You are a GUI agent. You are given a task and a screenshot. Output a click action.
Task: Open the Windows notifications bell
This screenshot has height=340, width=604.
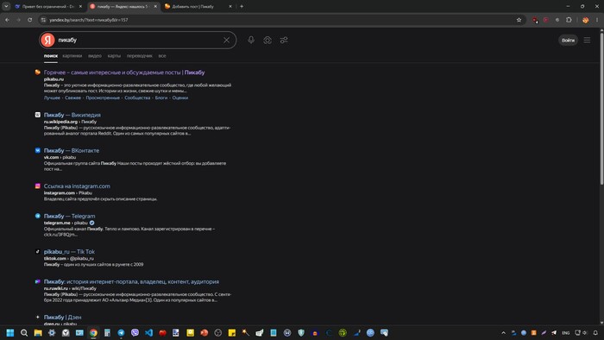(x=595, y=333)
